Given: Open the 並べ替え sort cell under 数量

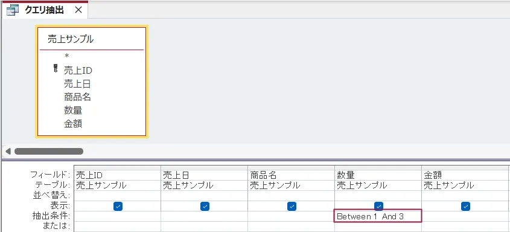Looking at the screenshot, I should (378, 196).
